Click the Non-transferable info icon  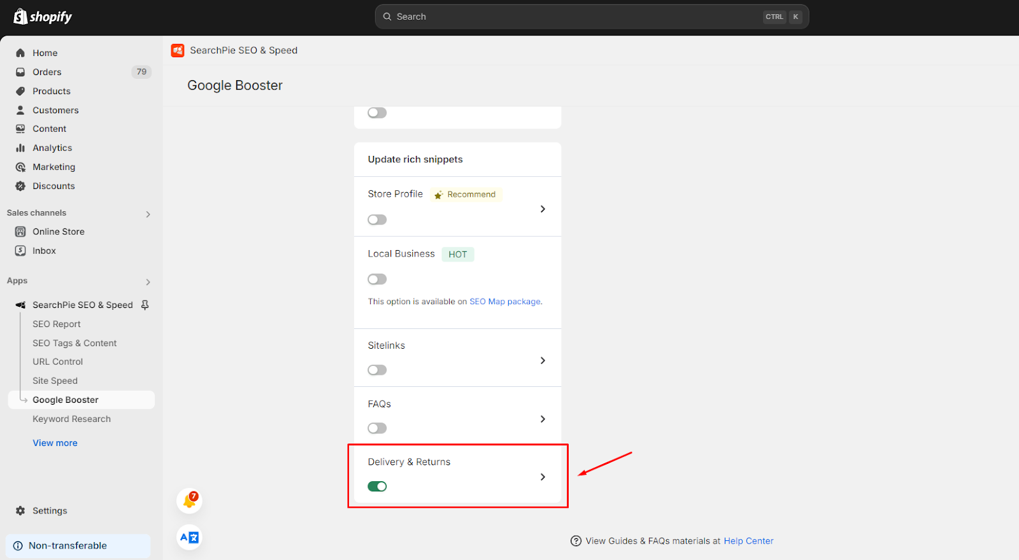[x=18, y=546]
